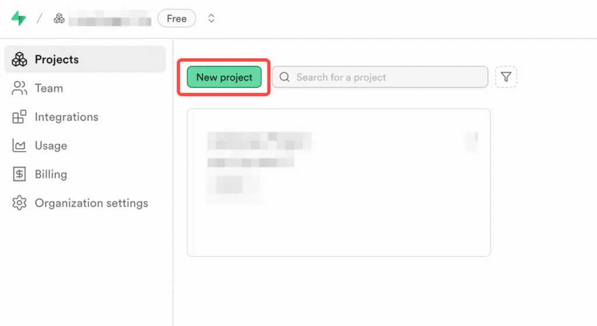
Task: Open the project filter funnel button
Action: pos(505,77)
